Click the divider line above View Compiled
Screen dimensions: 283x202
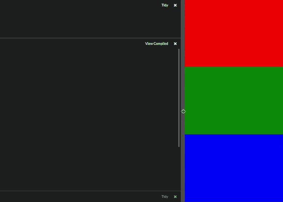pos(90,38)
